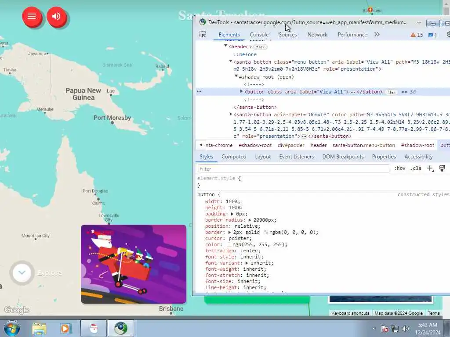Open the DOM Breakpoints tab
The height and width of the screenshot is (337, 450).
pos(343,157)
